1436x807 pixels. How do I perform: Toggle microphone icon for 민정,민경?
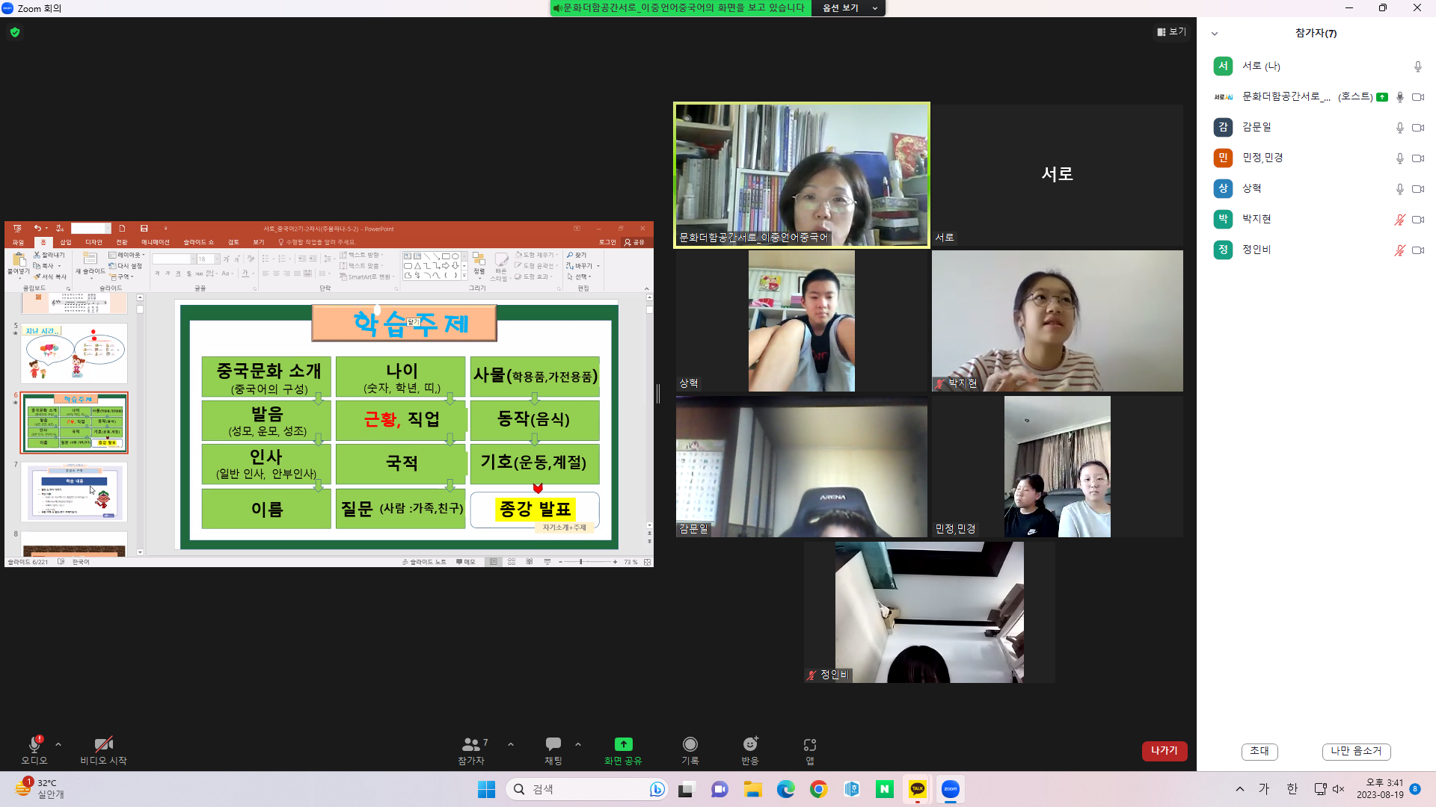click(1400, 158)
